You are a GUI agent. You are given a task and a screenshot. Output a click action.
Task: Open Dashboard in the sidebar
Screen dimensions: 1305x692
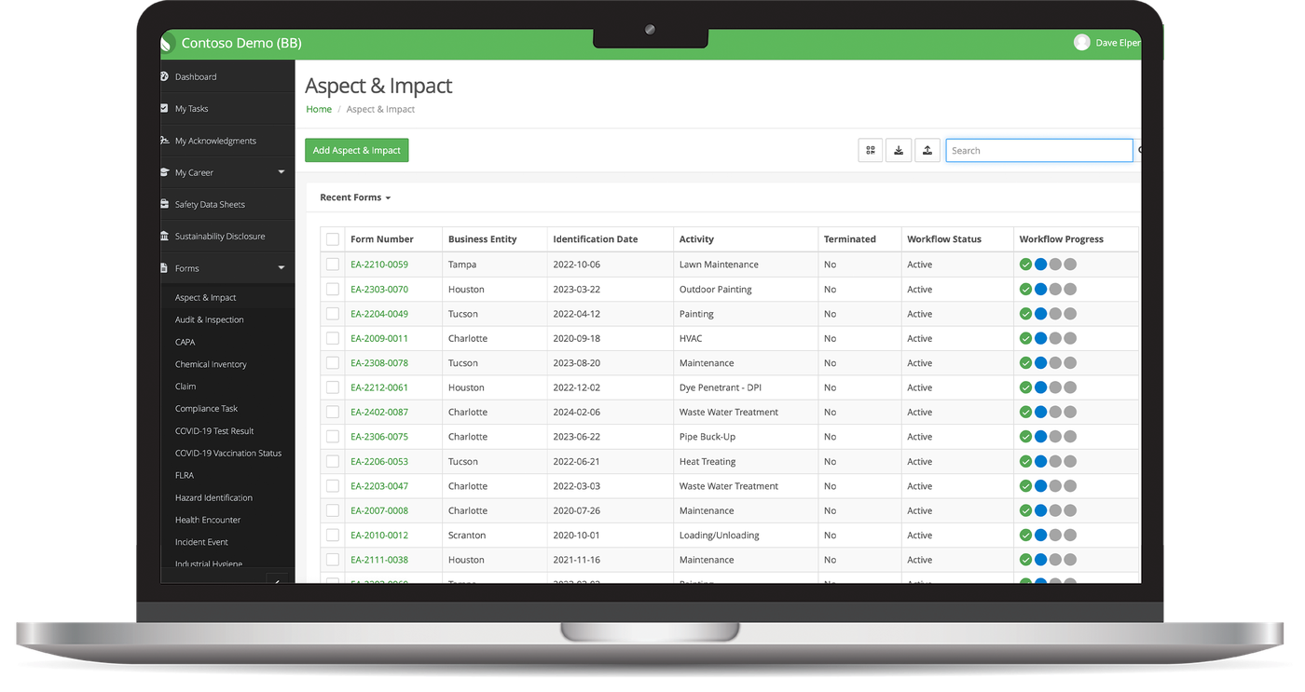click(x=196, y=77)
